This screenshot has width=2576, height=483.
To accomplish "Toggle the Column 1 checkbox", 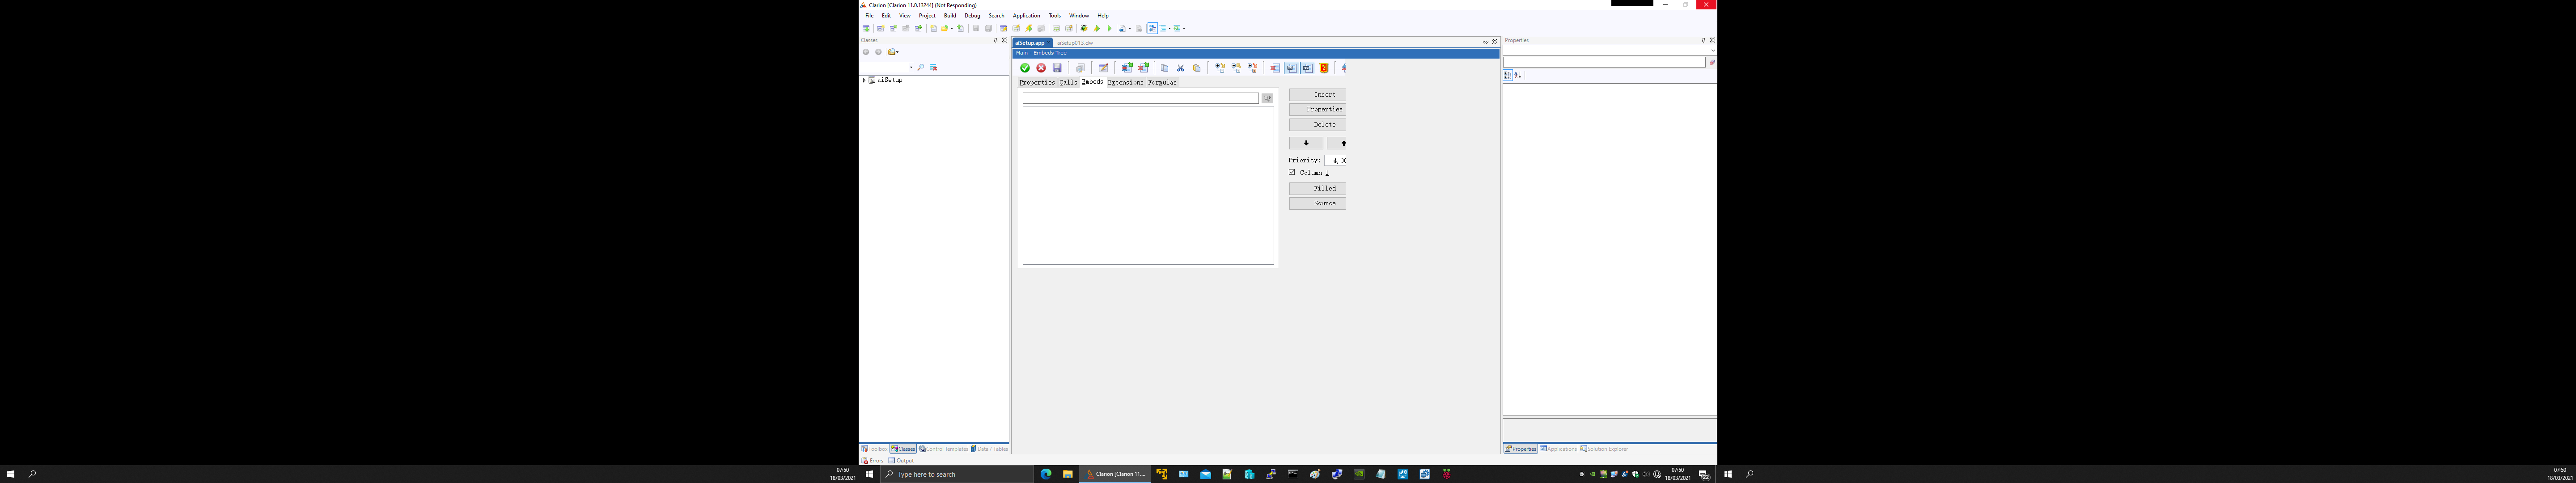I will pos(1292,172).
